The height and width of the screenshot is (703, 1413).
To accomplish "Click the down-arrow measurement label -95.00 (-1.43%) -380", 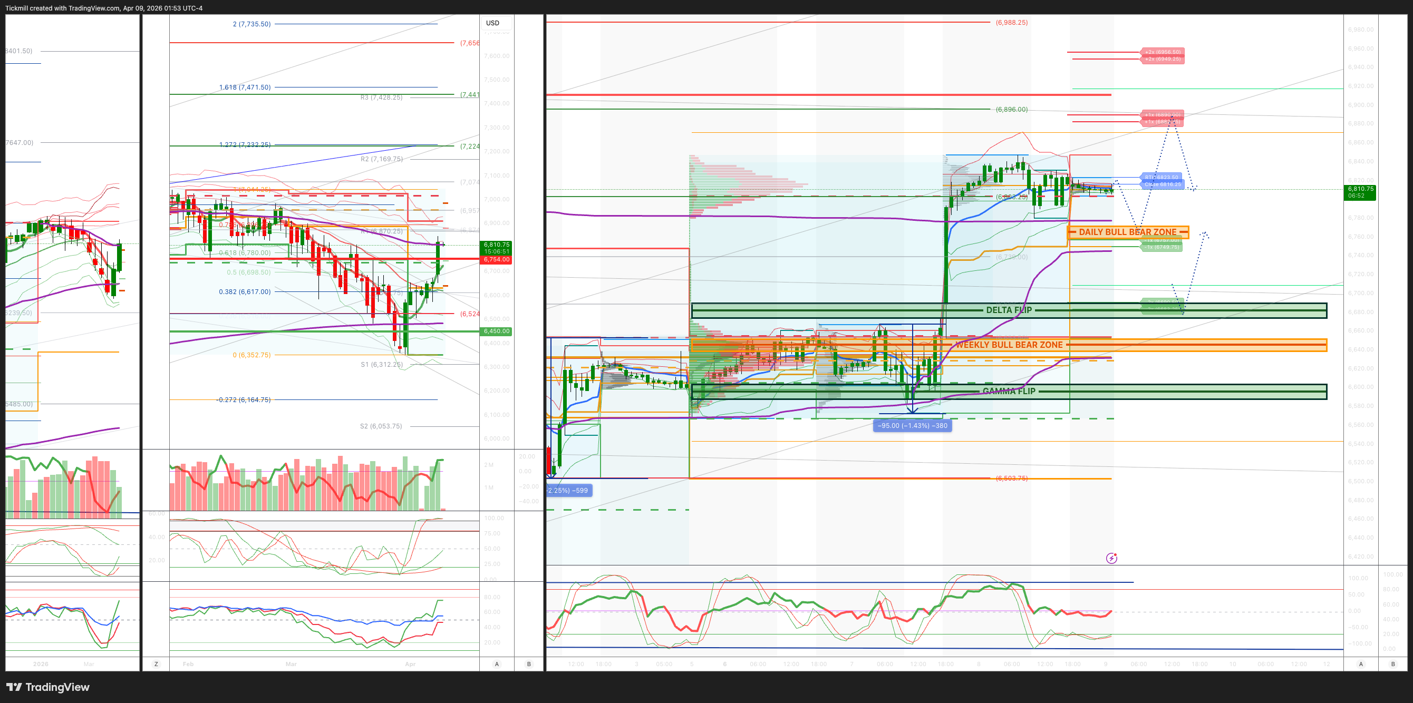I will [912, 425].
